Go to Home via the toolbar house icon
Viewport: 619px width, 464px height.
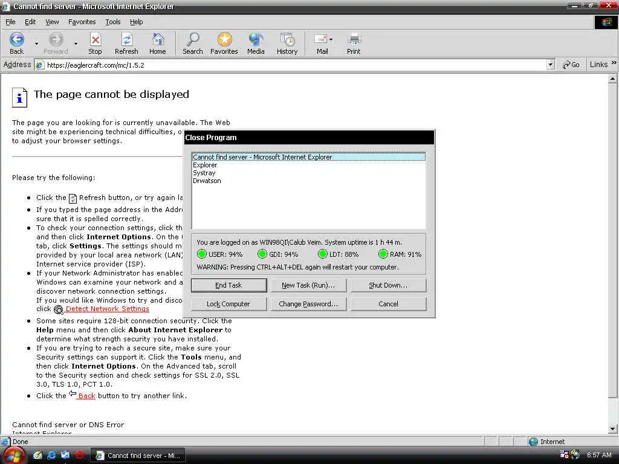coord(158,39)
